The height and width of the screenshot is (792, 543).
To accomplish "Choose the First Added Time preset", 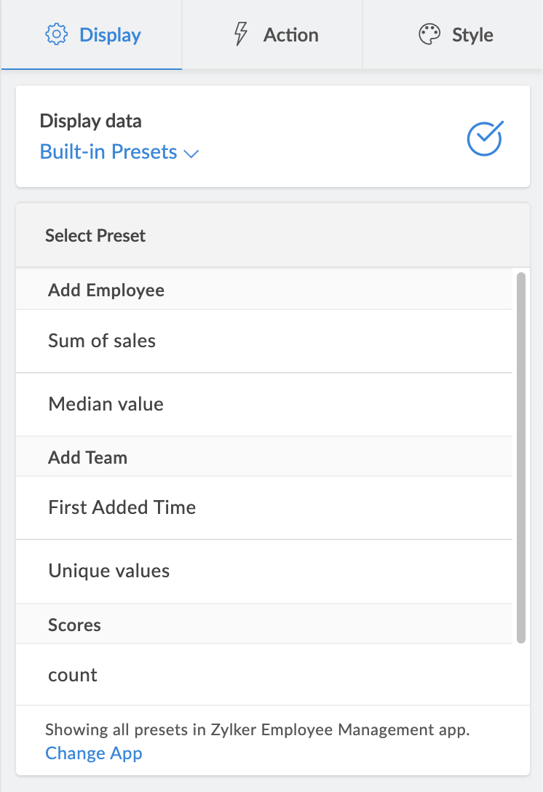I will (122, 507).
